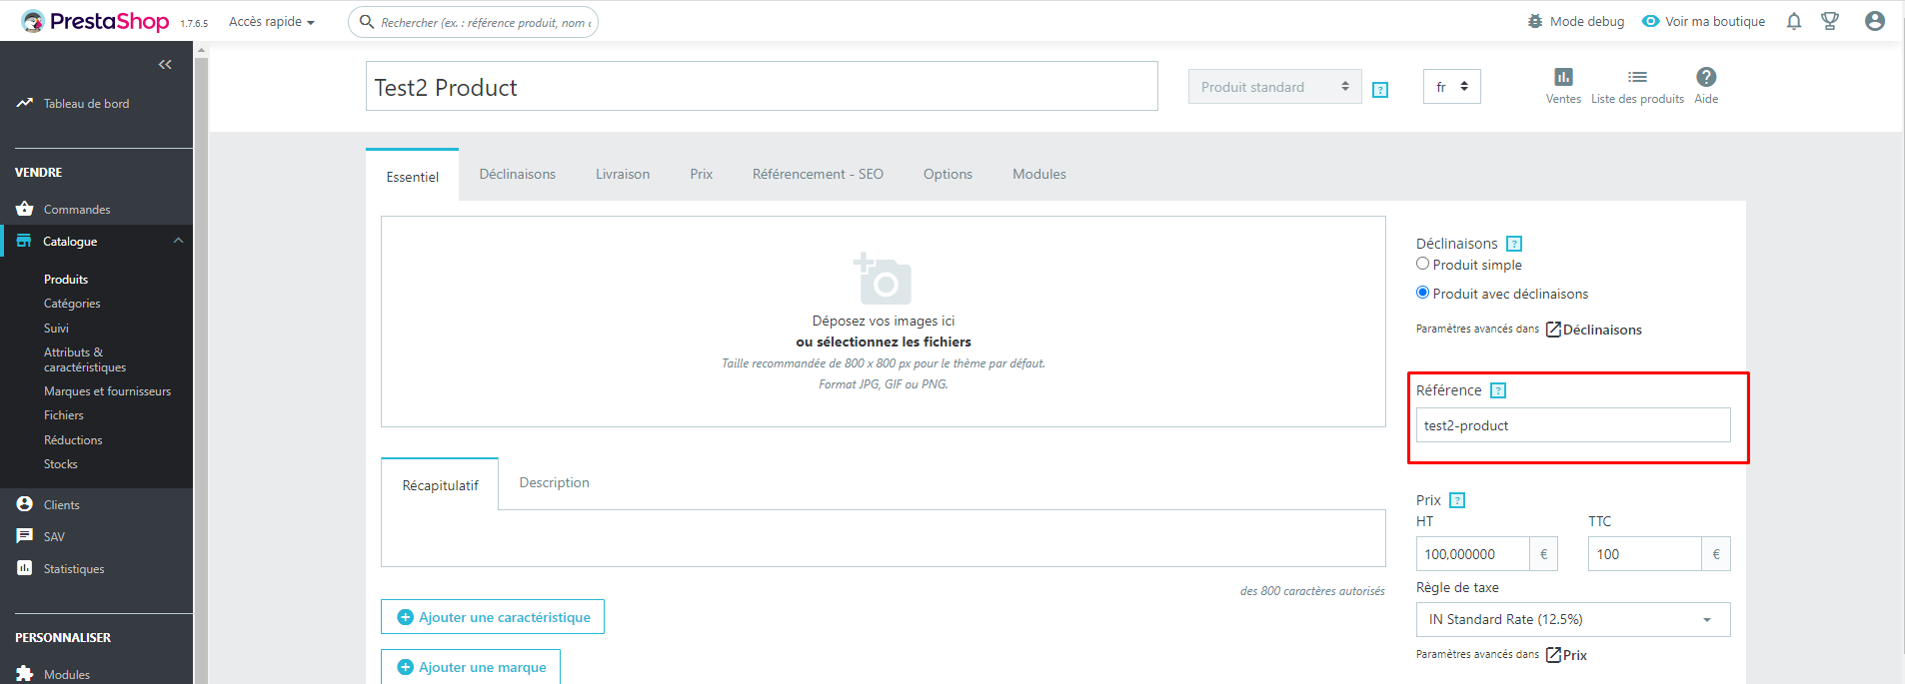The width and height of the screenshot is (1905, 684).
Task: Open the Récapitulatif sub-tab
Action: 440,485
